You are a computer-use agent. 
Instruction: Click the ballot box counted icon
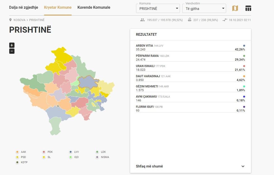click(x=190, y=20)
